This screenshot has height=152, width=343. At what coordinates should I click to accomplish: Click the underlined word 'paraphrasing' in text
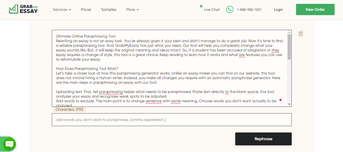(x=111, y=92)
